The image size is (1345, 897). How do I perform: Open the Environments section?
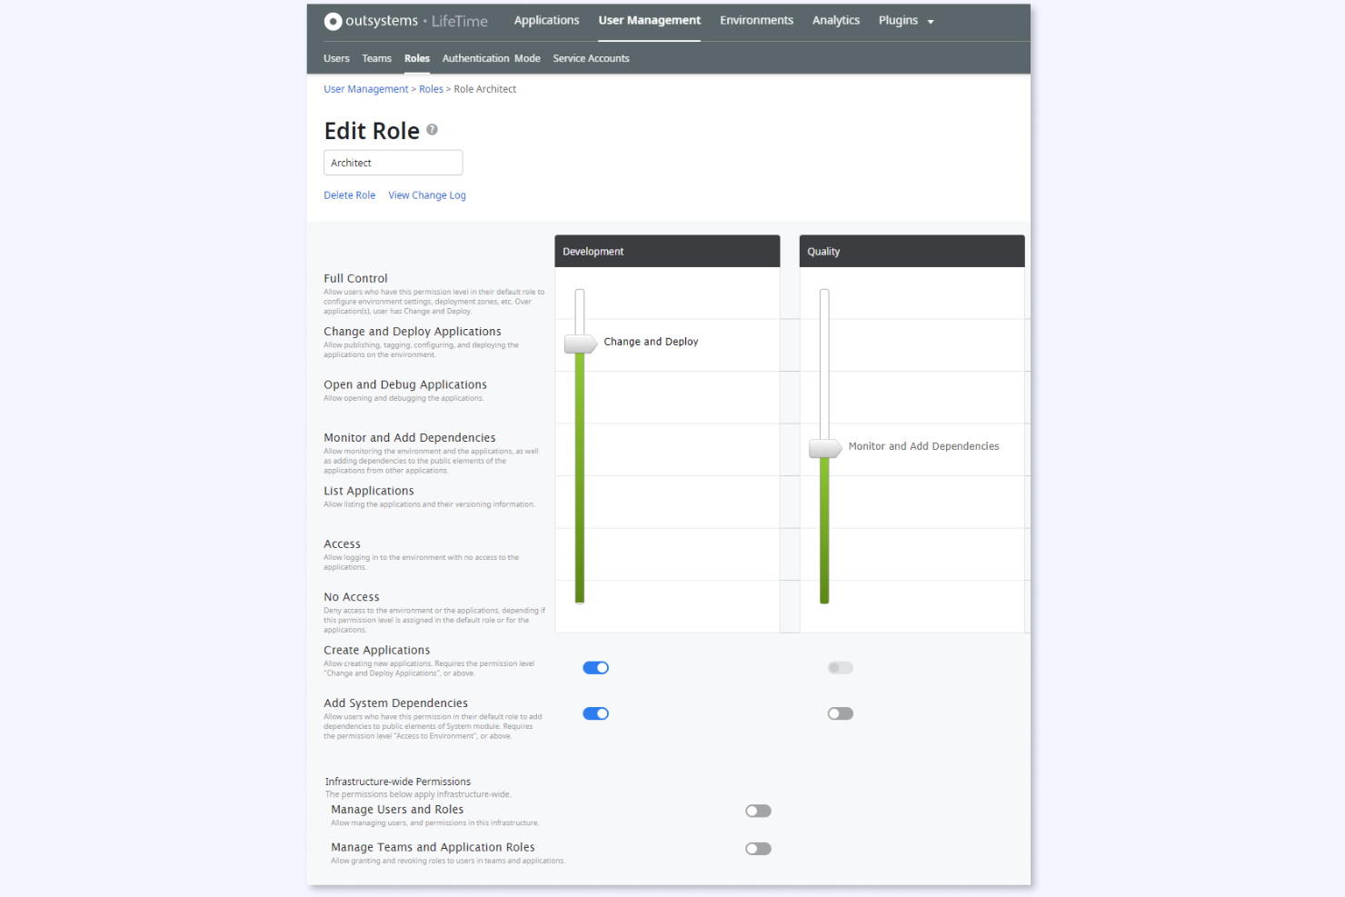point(756,20)
